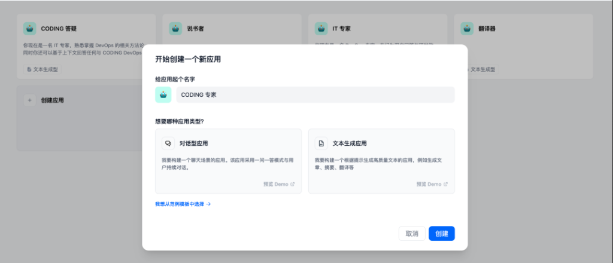Click the CODING 答疑 app icon
Screen dimensions: 613x263
tap(30, 28)
